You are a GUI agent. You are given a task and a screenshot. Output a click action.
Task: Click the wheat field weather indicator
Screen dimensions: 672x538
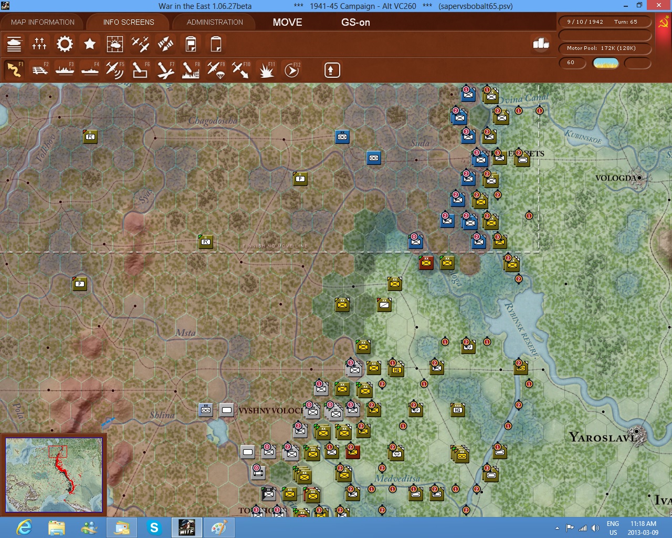click(605, 63)
